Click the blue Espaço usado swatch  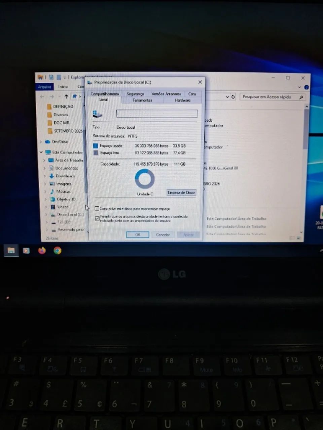click(x=96, y=146)
